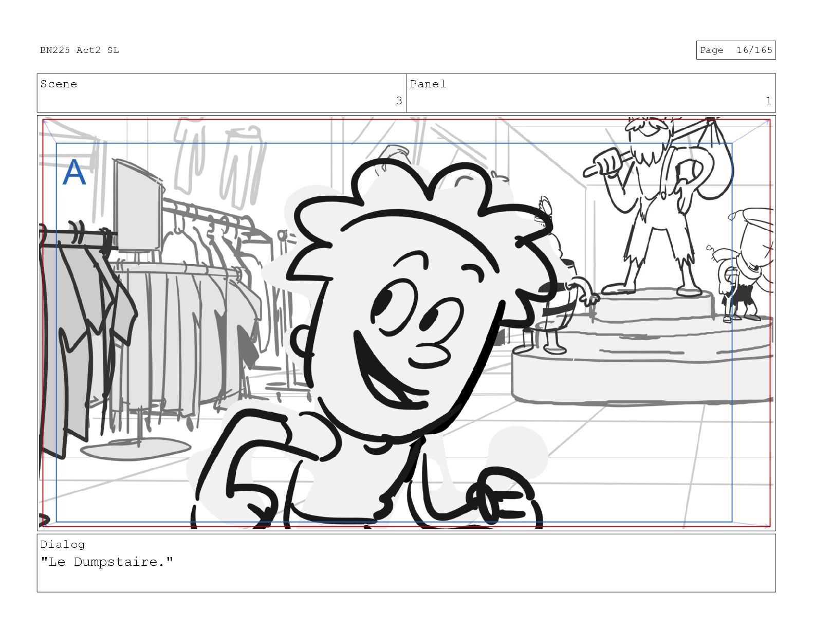This screenshot has width=814, height=629.
Task: Select the storyboard panel drawing of smiling boy
Action: pyautogui.click(x=406, y=323)
